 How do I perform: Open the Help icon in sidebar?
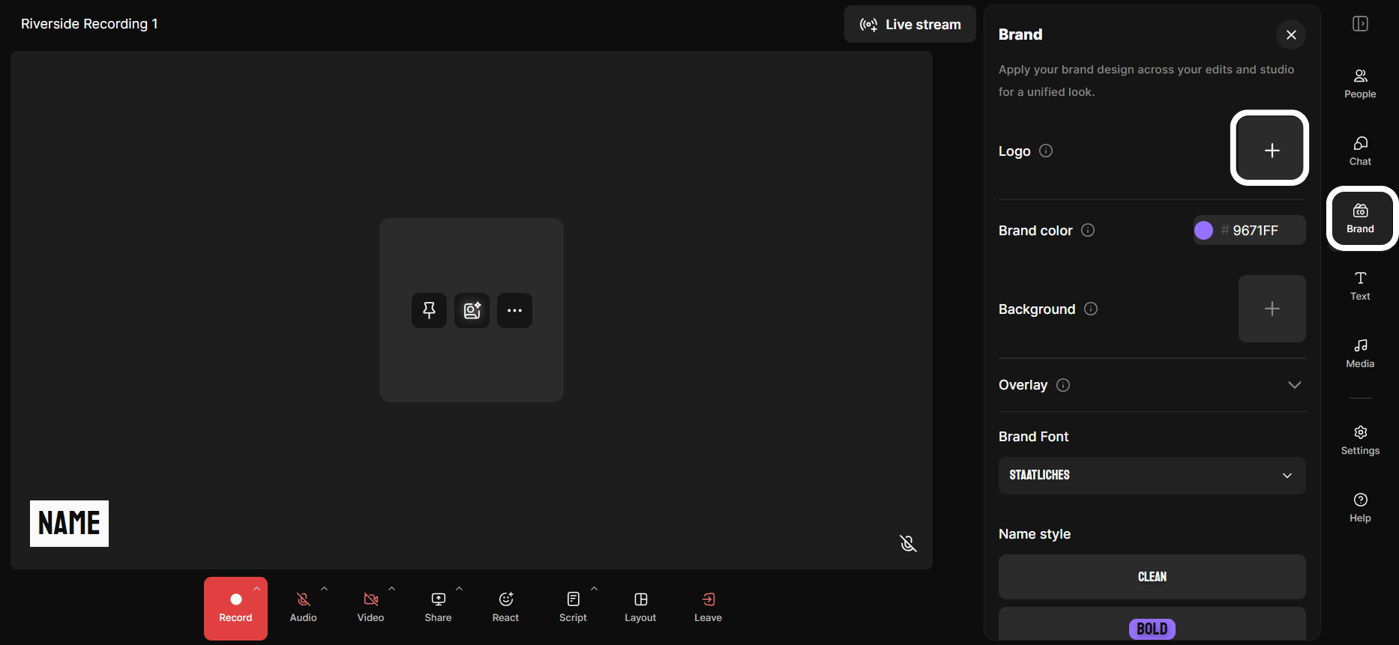click(1360, 507)
